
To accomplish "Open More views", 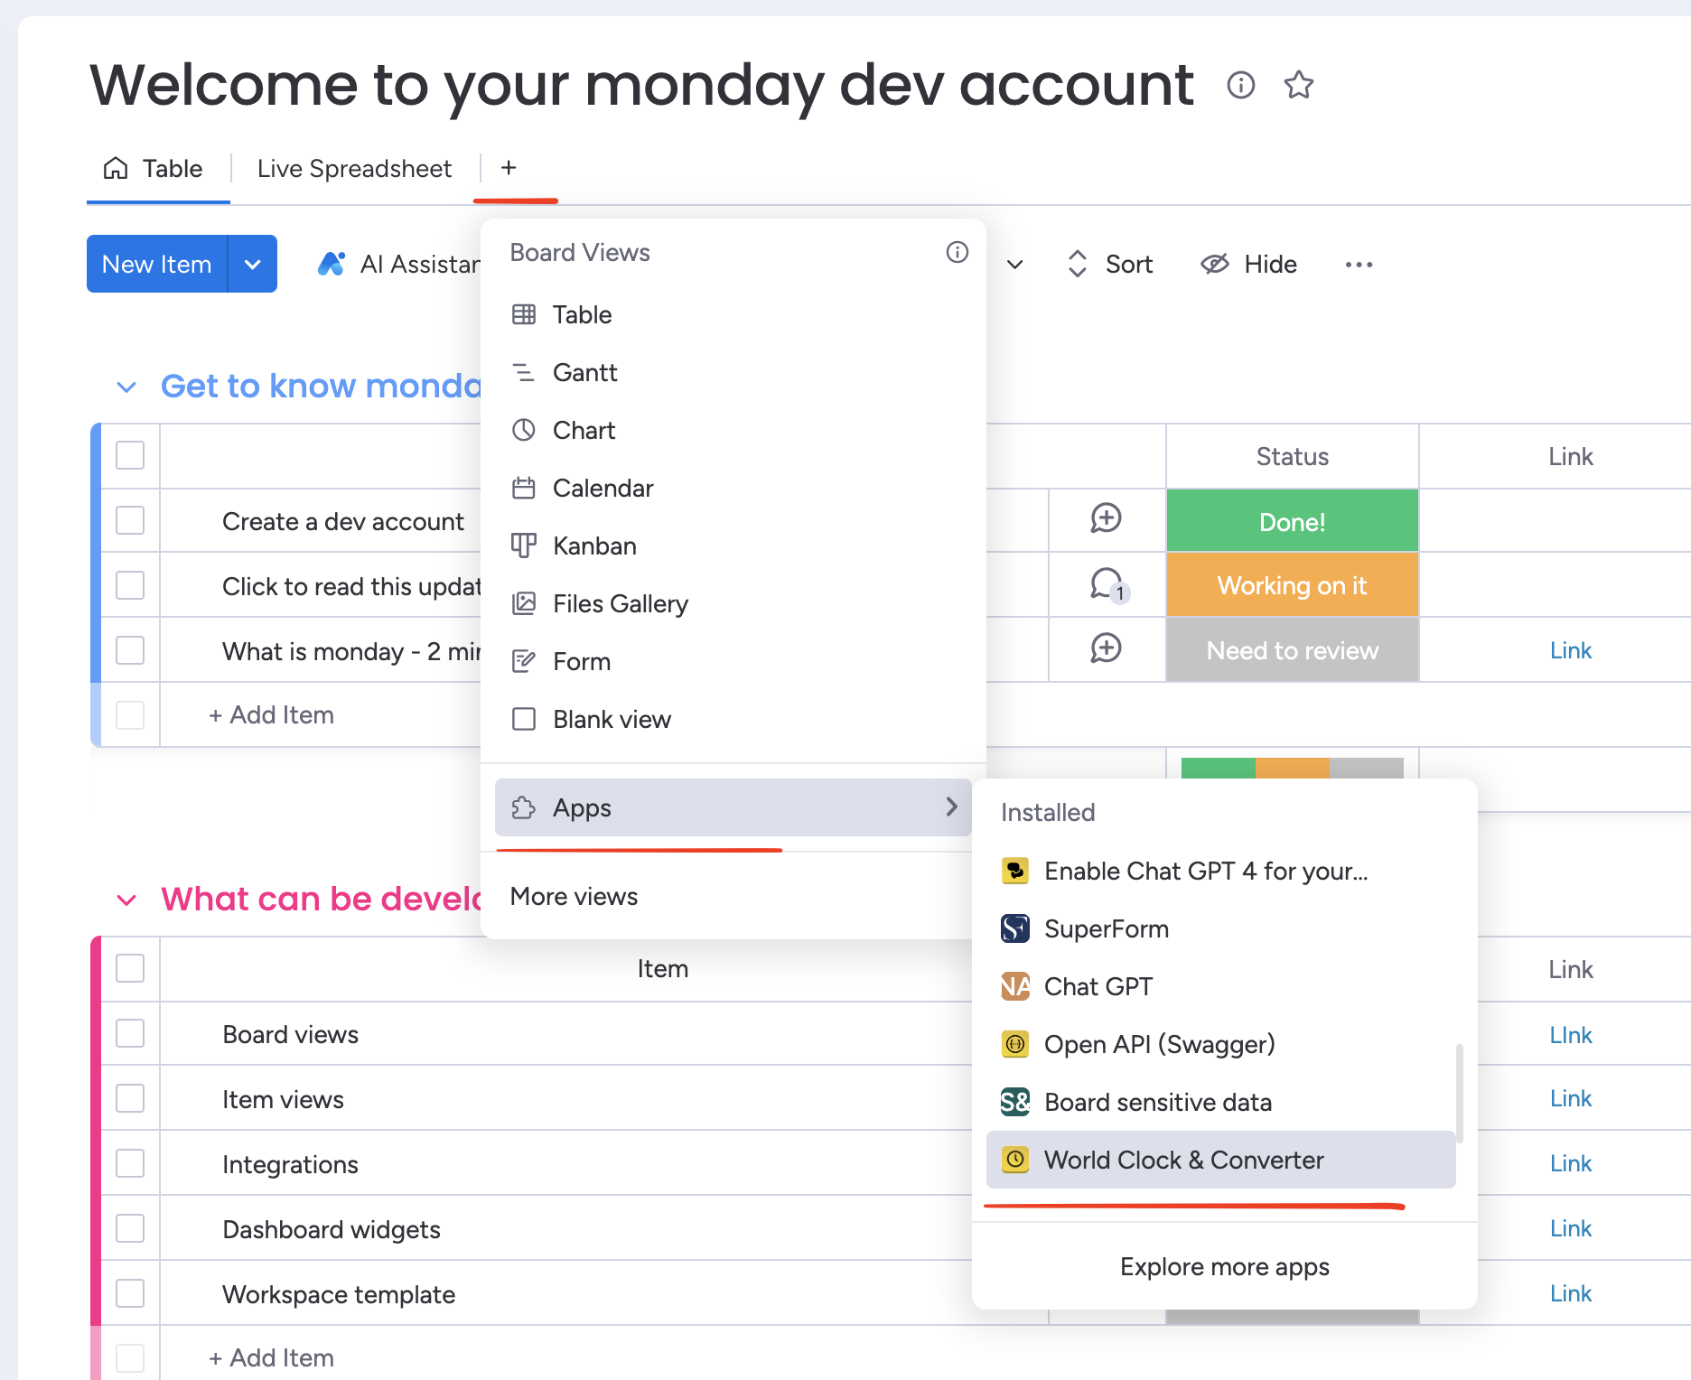I will pyautogui.click(x=733, y=896).
